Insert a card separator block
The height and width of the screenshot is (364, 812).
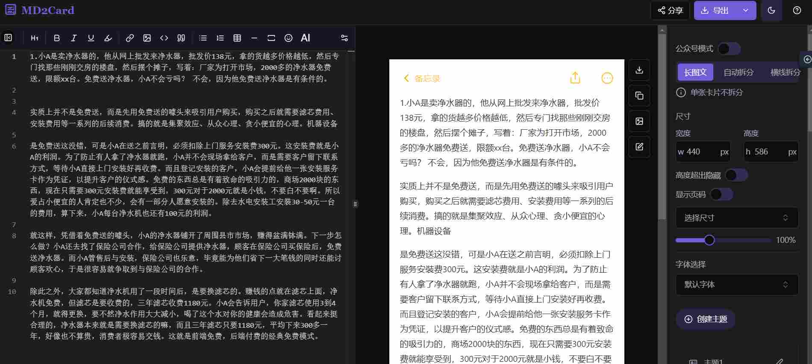[271, 38]
